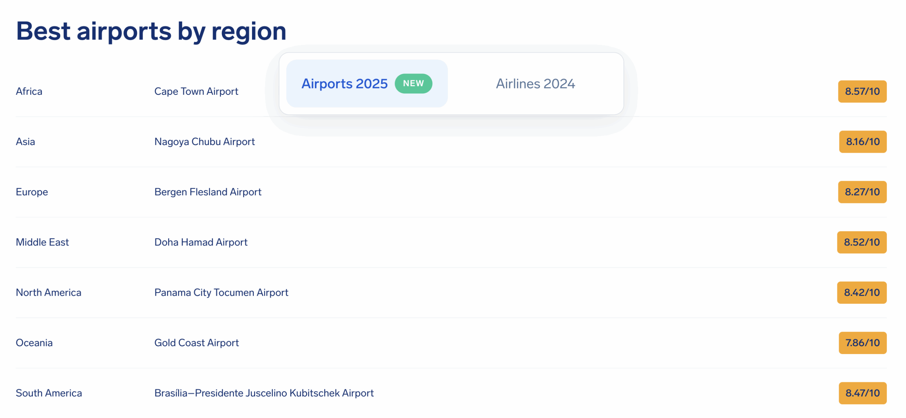Click Bergen Flesland Airport

(208, 192)
